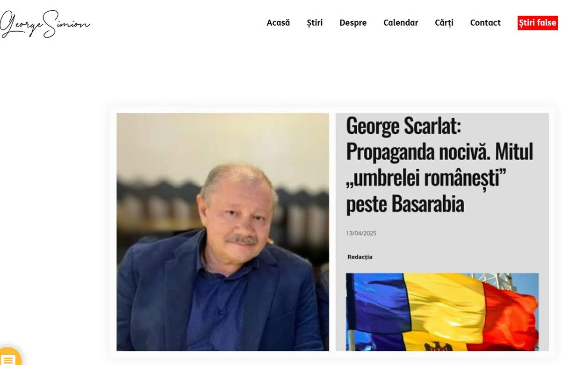Click the man's blue dotted shirt
This screenshot has width=561, height=365.
click(219, 308)
